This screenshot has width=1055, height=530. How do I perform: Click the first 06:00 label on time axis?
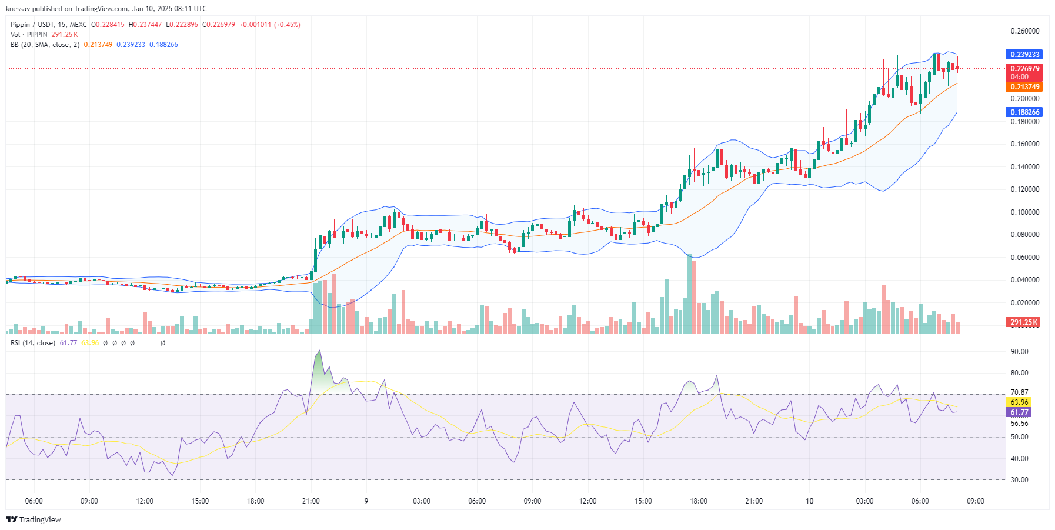34,501
